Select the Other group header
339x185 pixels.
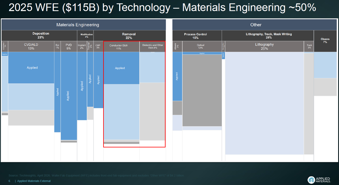254,25
